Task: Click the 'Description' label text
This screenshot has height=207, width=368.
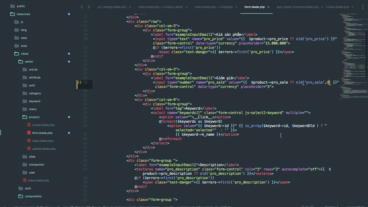Action: pos(211,165)
